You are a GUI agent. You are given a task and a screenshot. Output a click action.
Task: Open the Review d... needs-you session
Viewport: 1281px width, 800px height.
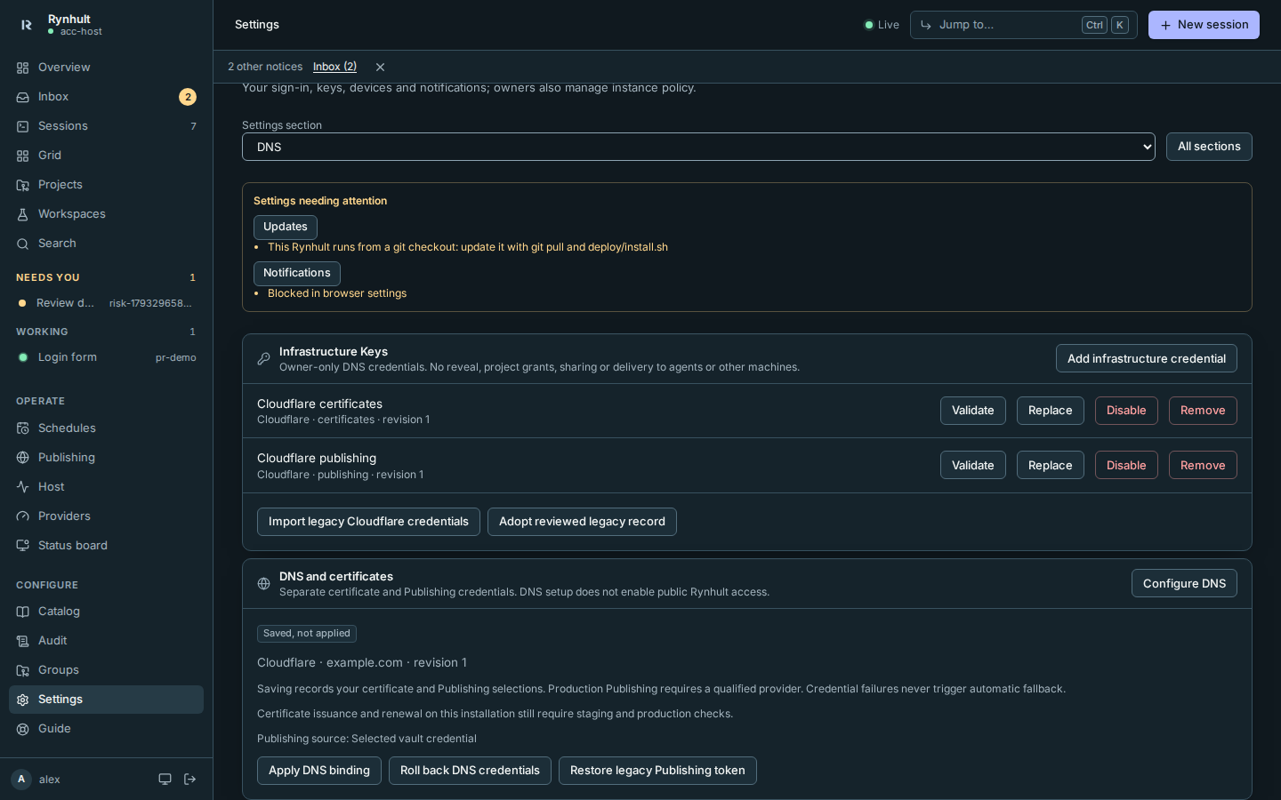106,303
